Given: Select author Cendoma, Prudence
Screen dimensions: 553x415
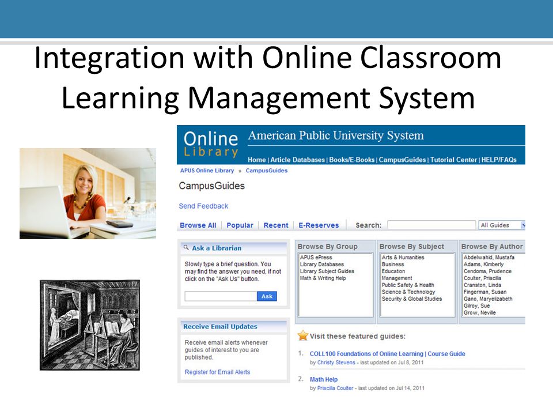Looking at the screenshot, I should tap(487, 271).
